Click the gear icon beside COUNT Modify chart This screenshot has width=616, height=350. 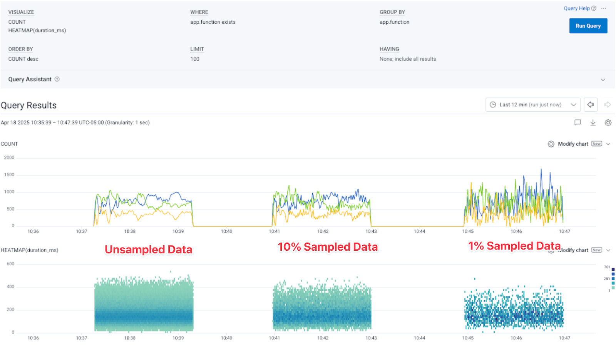click(551, 144)
